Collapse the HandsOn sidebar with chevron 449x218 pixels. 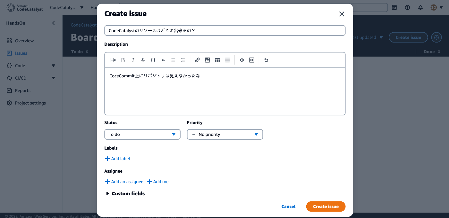point(54,23)
